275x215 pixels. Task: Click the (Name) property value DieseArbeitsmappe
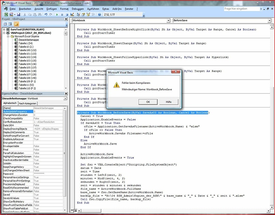click(x=48, y=108)
